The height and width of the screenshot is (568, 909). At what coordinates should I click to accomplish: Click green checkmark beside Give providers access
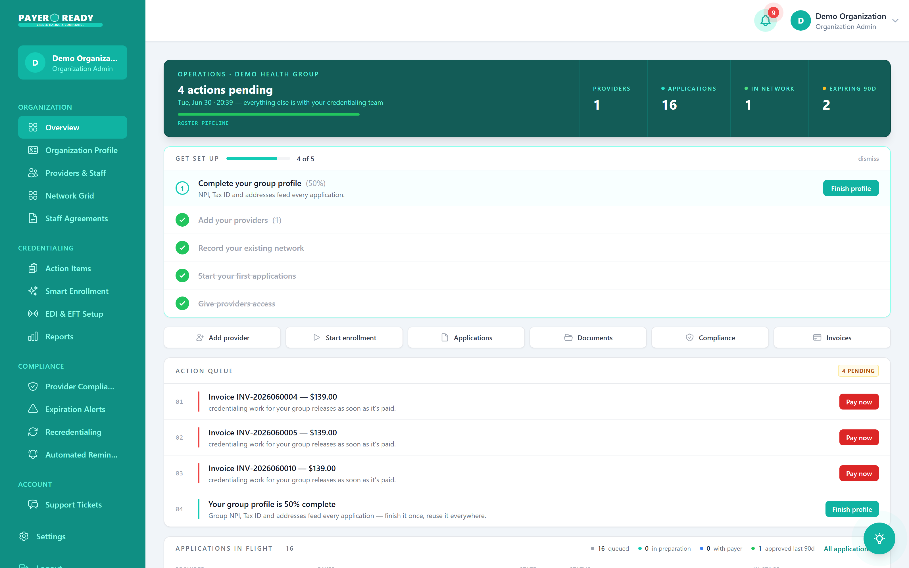coord(182,303)
